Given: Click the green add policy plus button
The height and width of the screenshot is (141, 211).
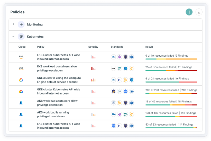Looking at the screenshot, I should pyautogui.click(x=189, y=12).
